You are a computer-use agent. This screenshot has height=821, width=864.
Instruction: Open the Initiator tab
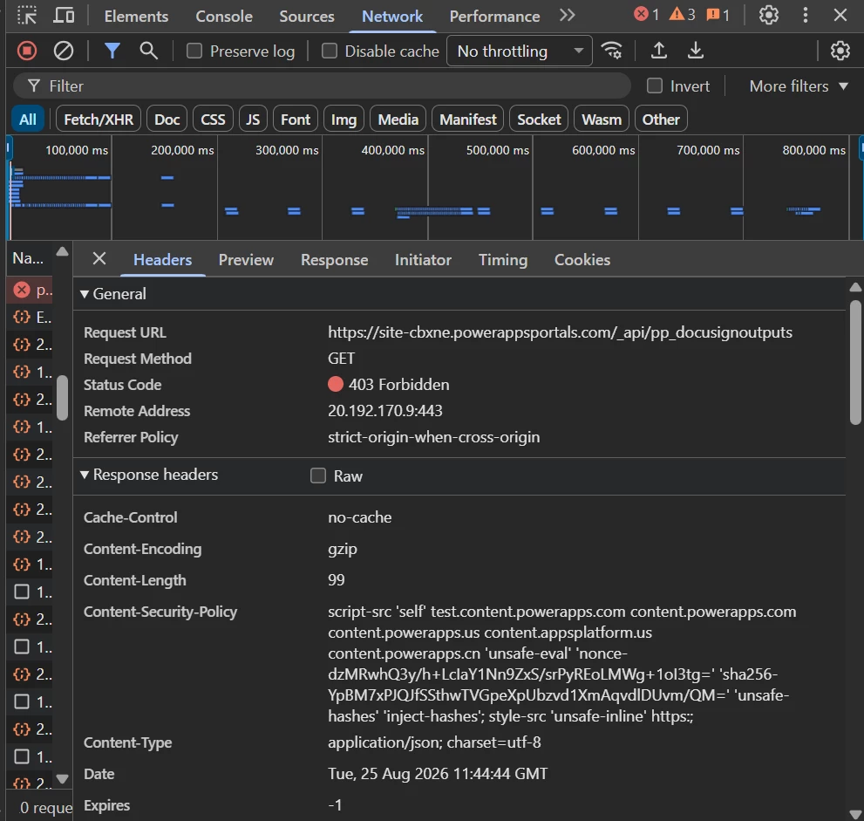pyautogui.click(x=423, y=260)
